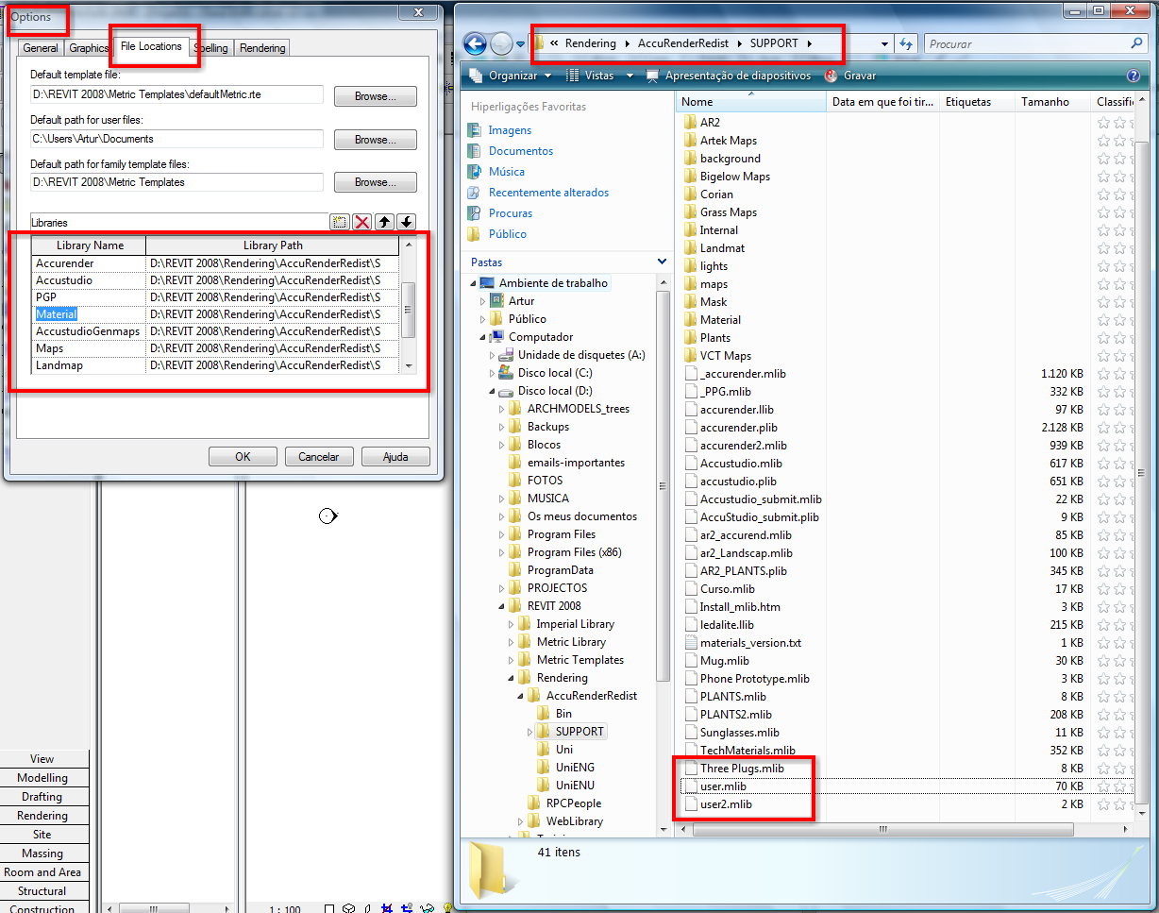The width and height of the screenshot is (1159, 913).
Task: Switch to Graphics tab in Options
Action: coord(89,48)
